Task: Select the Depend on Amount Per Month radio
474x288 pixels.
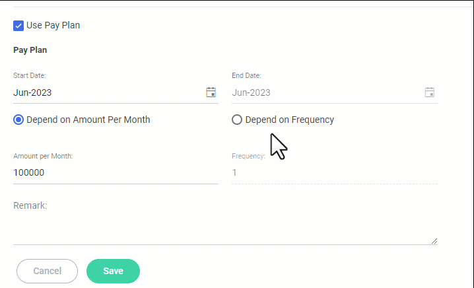Action: point(18,120)
